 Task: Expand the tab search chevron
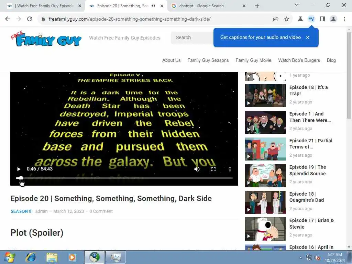click(x=296, y=5)
